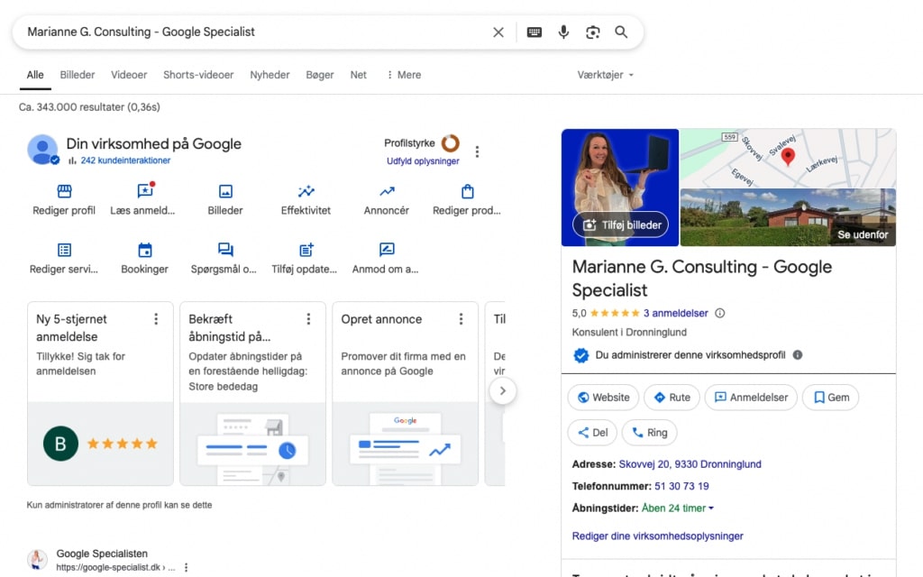This screenshot has width=923, height=577.
Task: Activate voice search with the microphone icon
Action: (x=563, y=32)
